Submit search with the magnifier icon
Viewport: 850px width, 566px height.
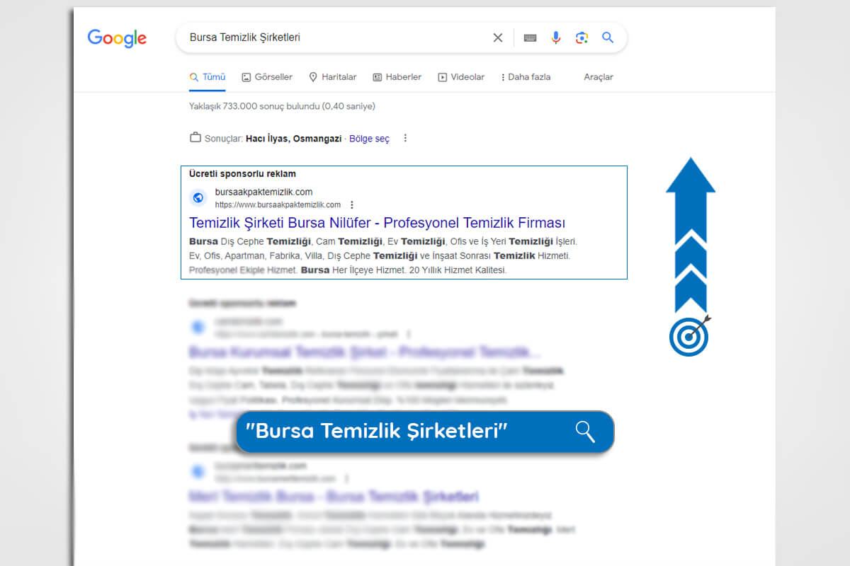point(608,37)
